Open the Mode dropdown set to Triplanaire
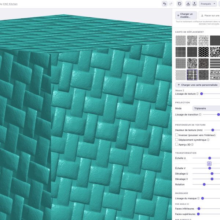 (206, 108)
